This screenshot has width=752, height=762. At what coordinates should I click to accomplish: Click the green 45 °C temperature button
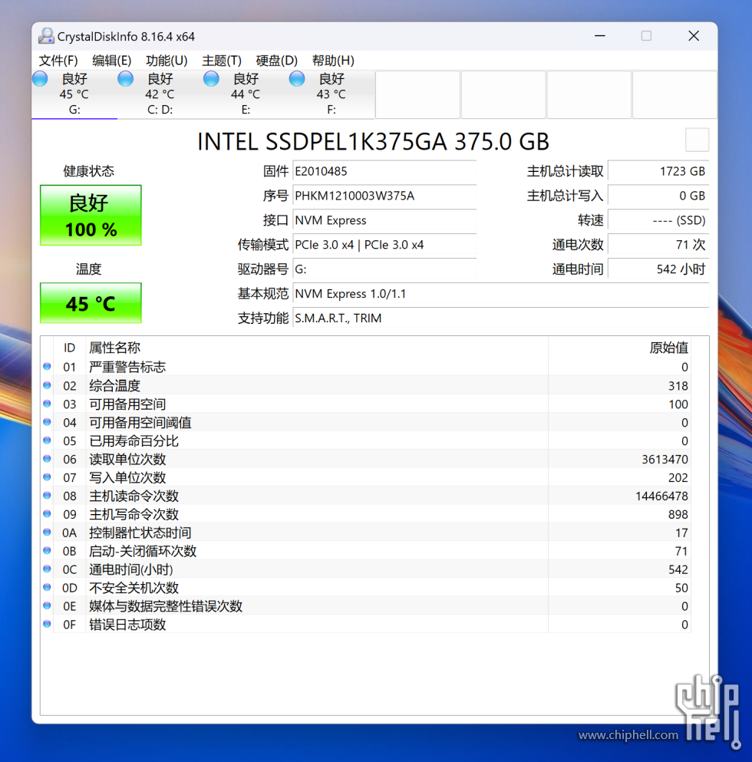coord(91,303)
